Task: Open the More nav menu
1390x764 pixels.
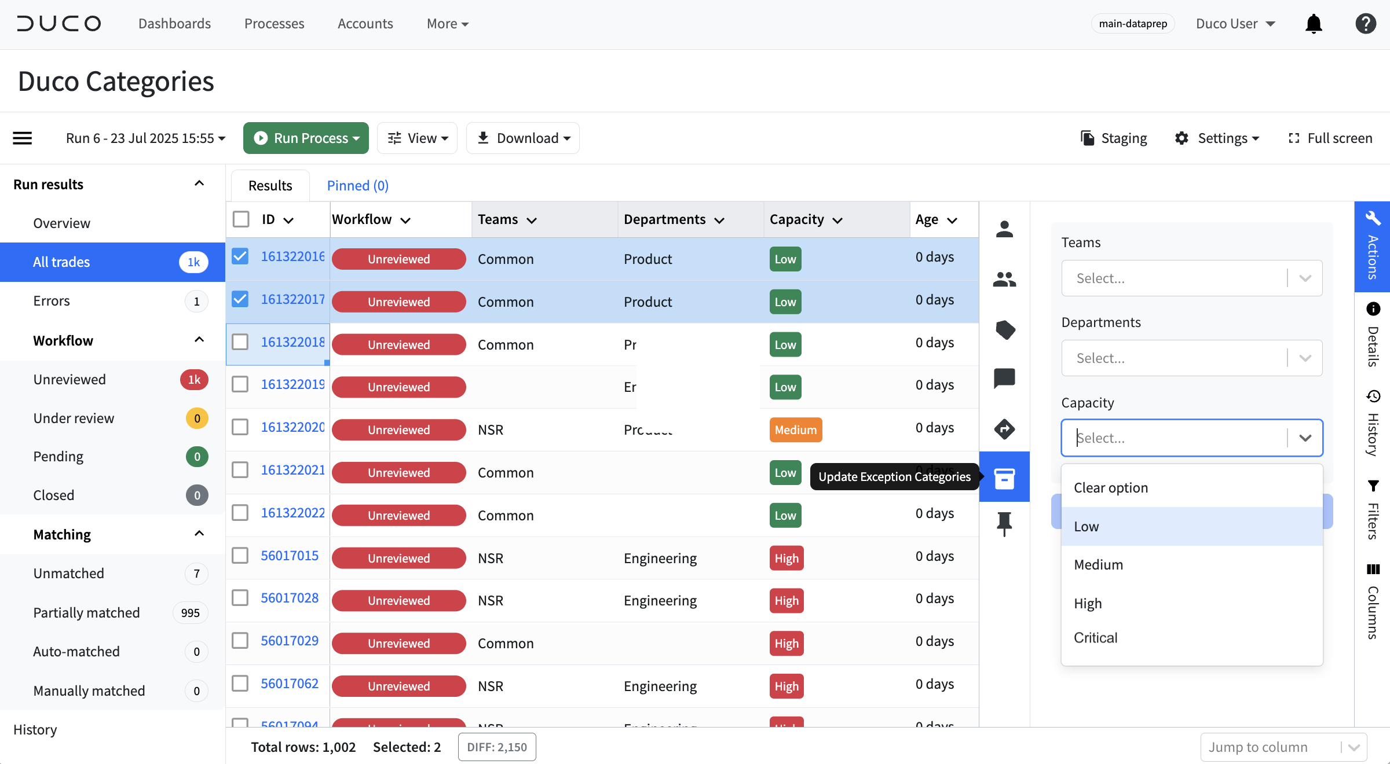Action: coord(448,24)
